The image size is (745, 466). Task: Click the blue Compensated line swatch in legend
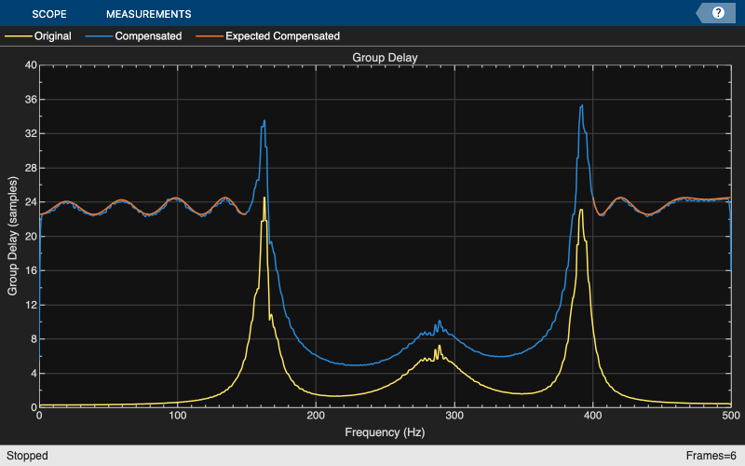(98, 36)
